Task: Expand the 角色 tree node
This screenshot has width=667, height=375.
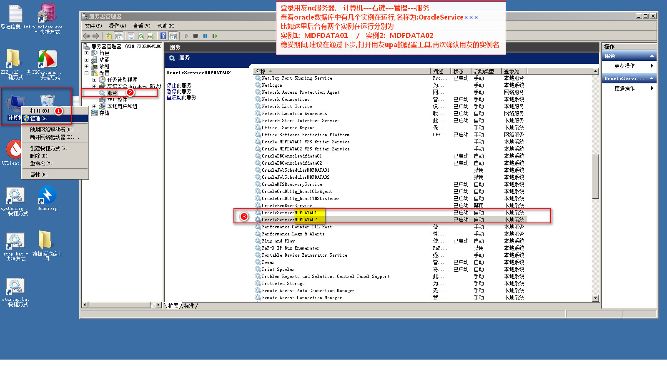Action: click(x=87, y=53)
